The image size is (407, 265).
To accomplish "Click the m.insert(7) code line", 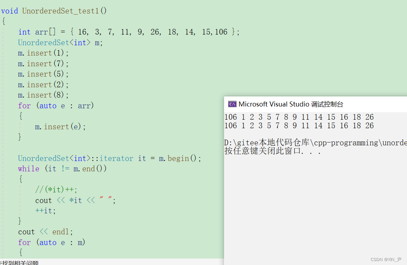I will (x=43, y=63).
